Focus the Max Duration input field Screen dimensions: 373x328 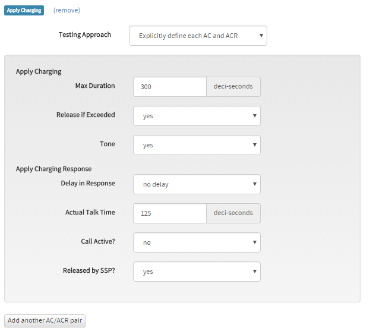(x=170, y=87)
